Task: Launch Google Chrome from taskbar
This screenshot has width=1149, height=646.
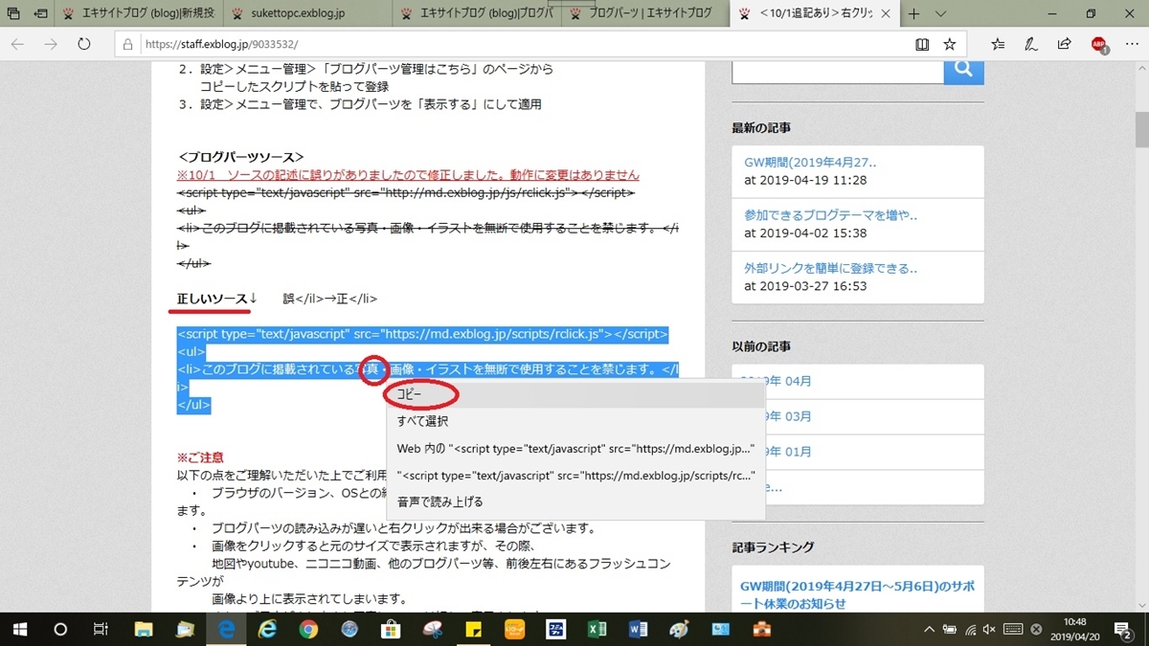Action: 308,630
